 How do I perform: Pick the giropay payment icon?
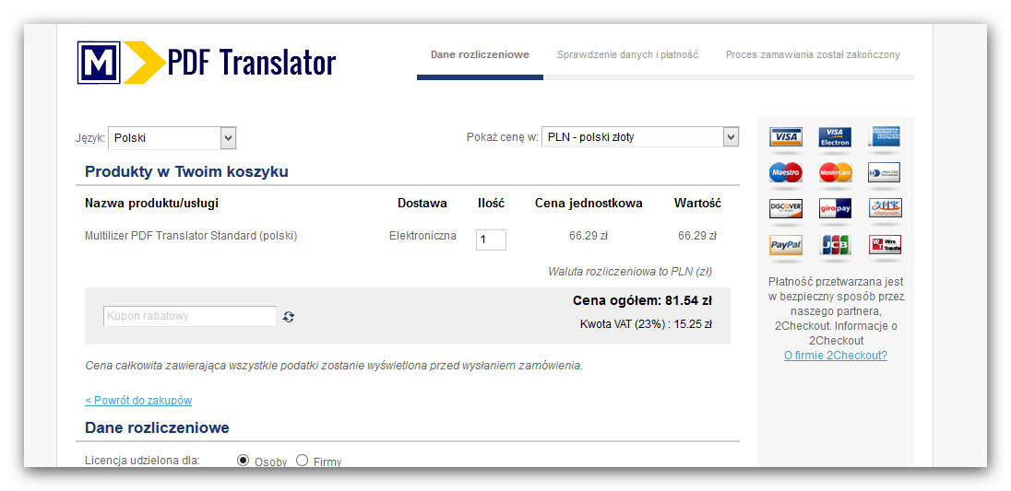[x=835, y=208]
